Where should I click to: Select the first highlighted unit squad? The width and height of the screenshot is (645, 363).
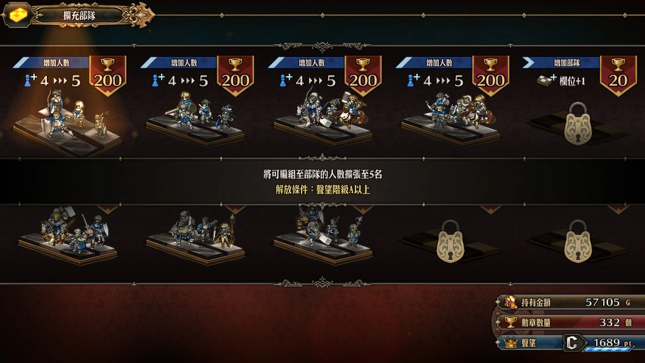(68, 121)
